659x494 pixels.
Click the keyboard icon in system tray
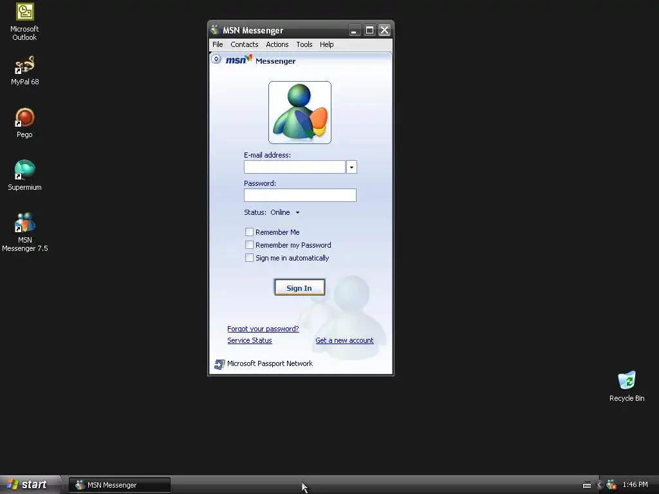tap(587, 485)
